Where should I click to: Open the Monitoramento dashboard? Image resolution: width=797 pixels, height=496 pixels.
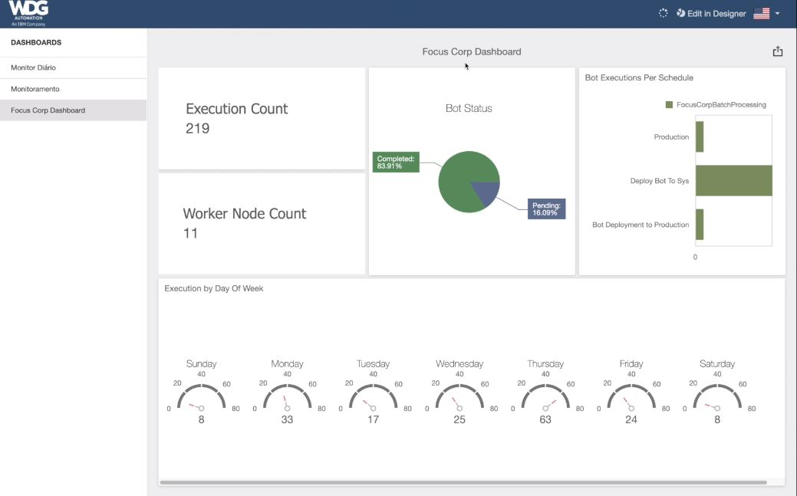point(73,89)
